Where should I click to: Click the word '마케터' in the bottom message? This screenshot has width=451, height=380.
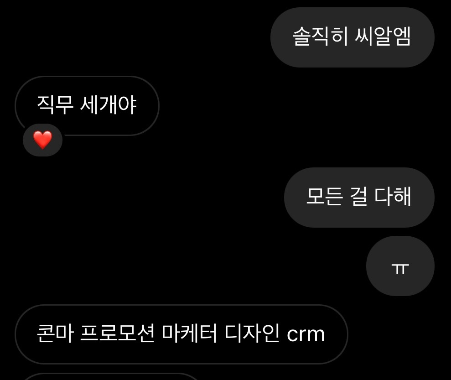[189, 333]
